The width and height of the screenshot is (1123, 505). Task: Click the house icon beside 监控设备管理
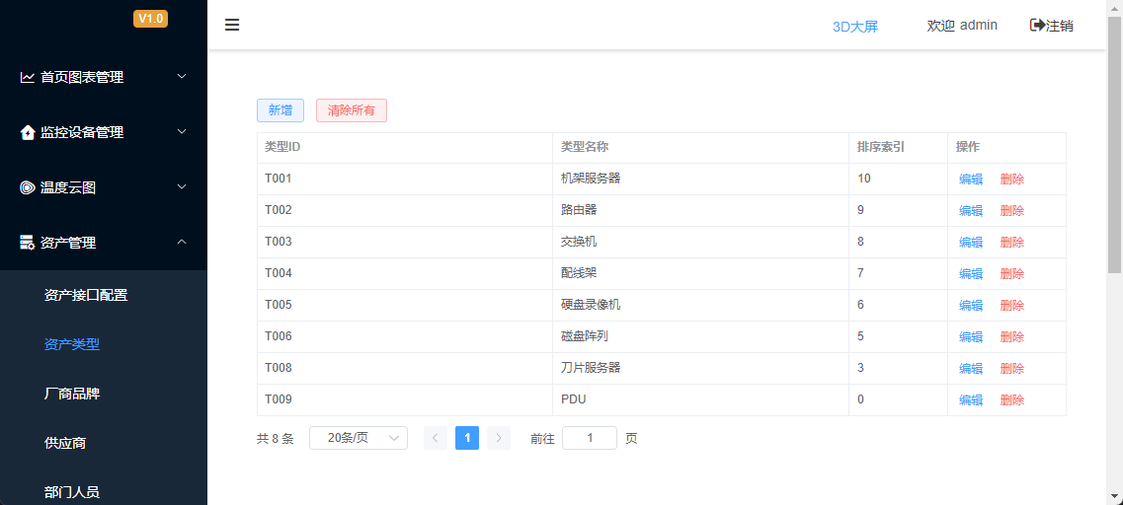pyautogui.click(x=28, y=132)
